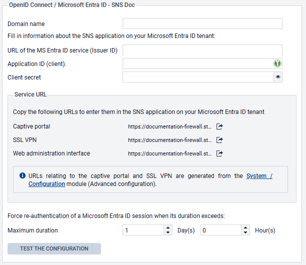Click the Test the Configuration button
306x265 pixels.
pyautogui.click(x=54, y=248)
